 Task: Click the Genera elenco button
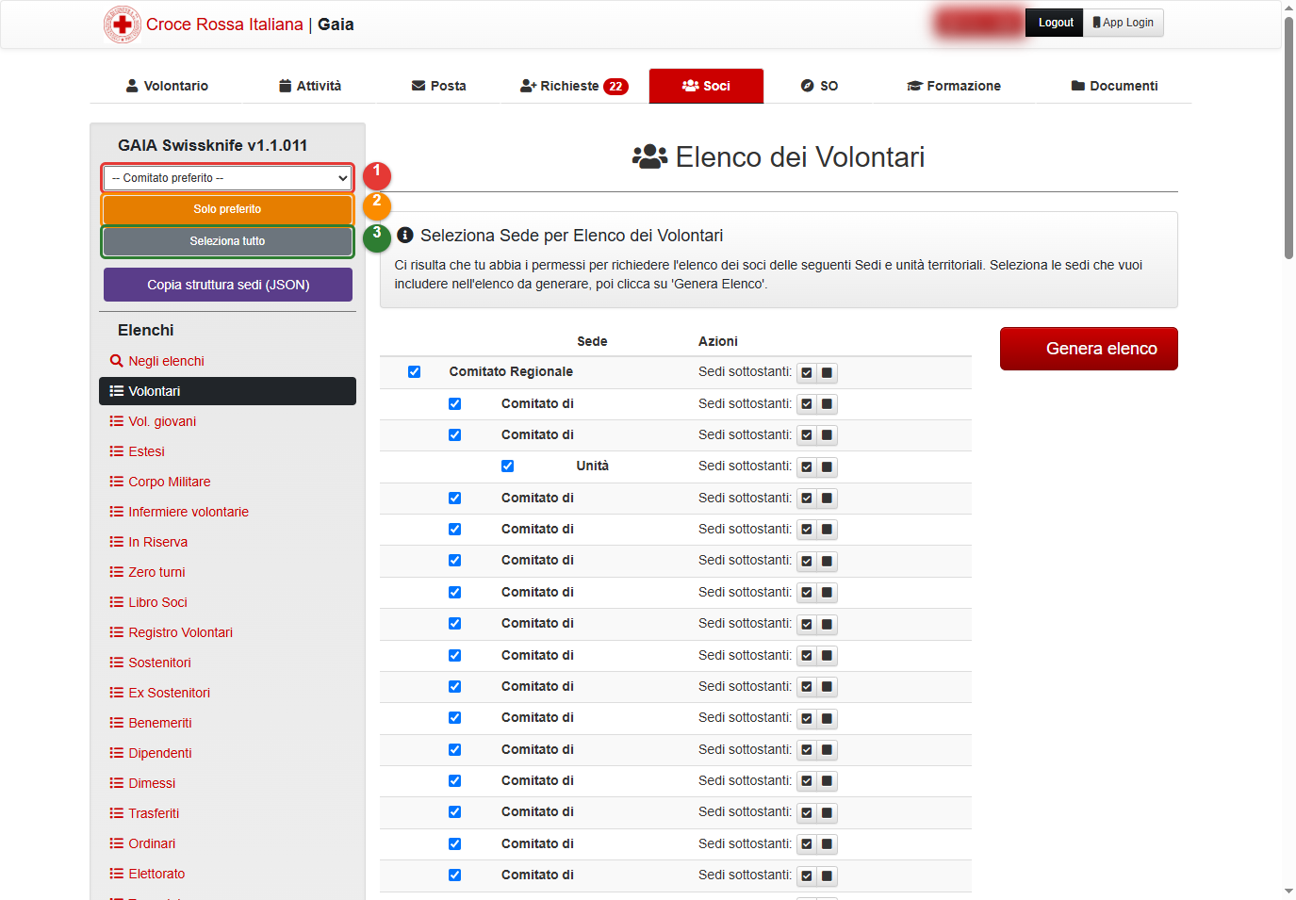1089,349
